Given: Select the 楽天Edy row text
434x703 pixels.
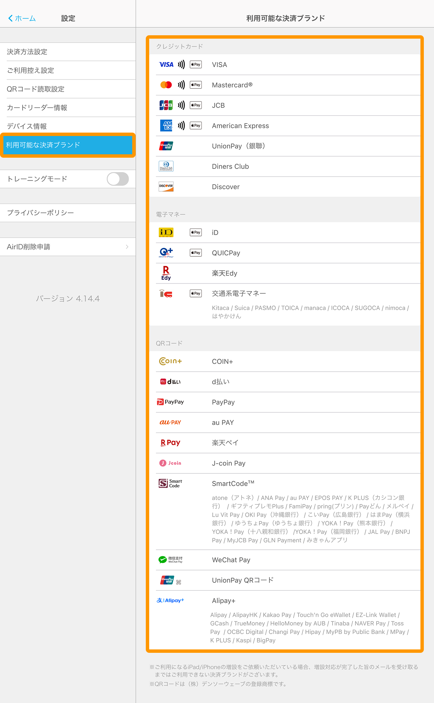Looking at the screenshot, I should tap(224, 273).
